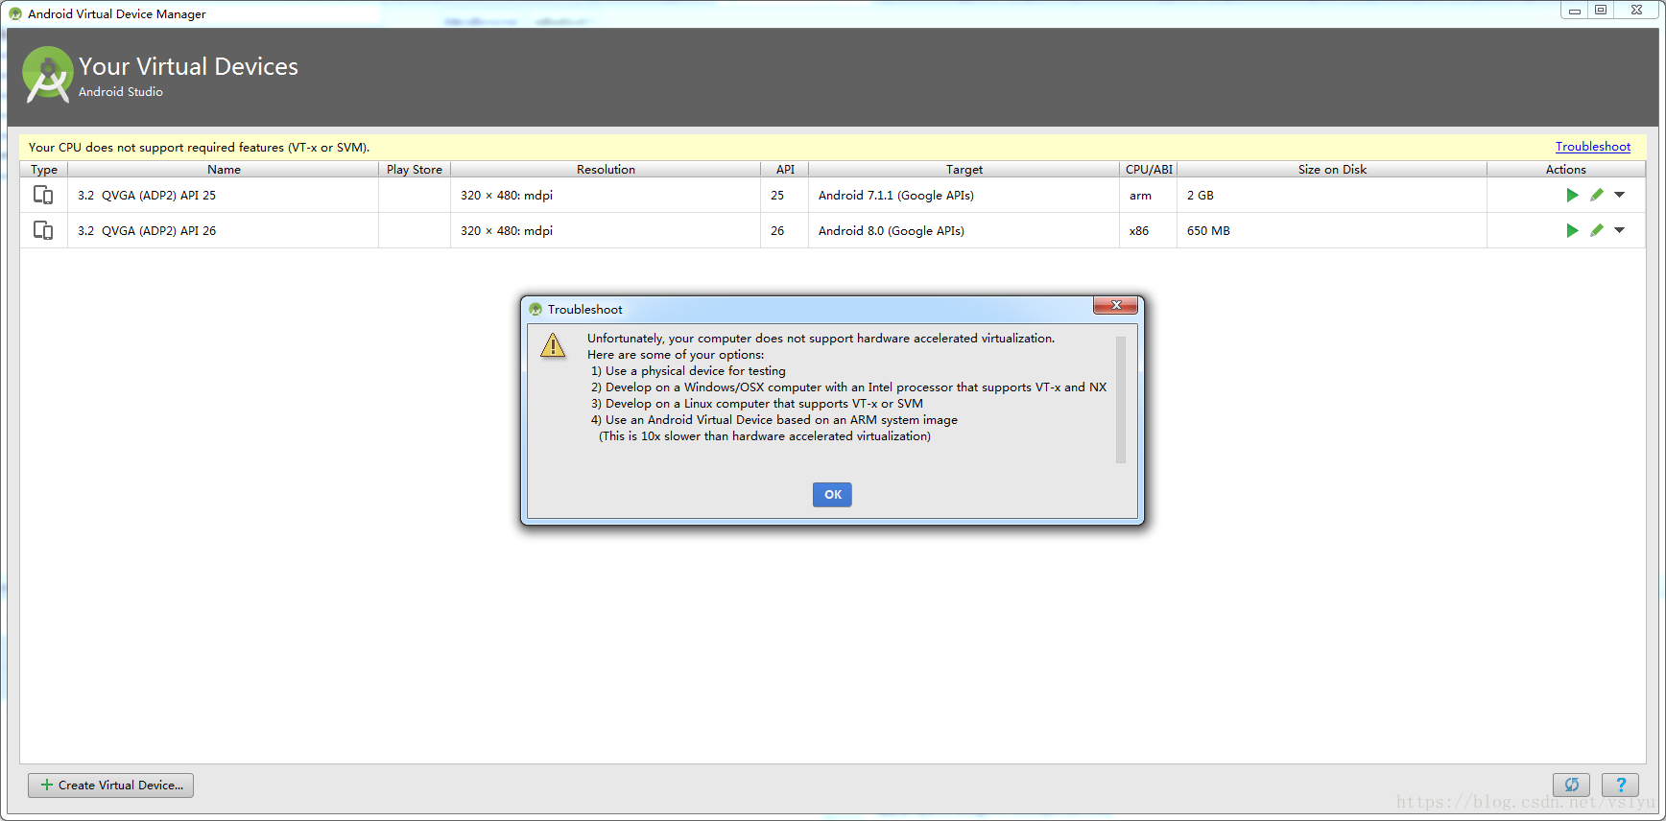Click the Troubleshoot dialog title icon
1666x821 pixels.
535,310
